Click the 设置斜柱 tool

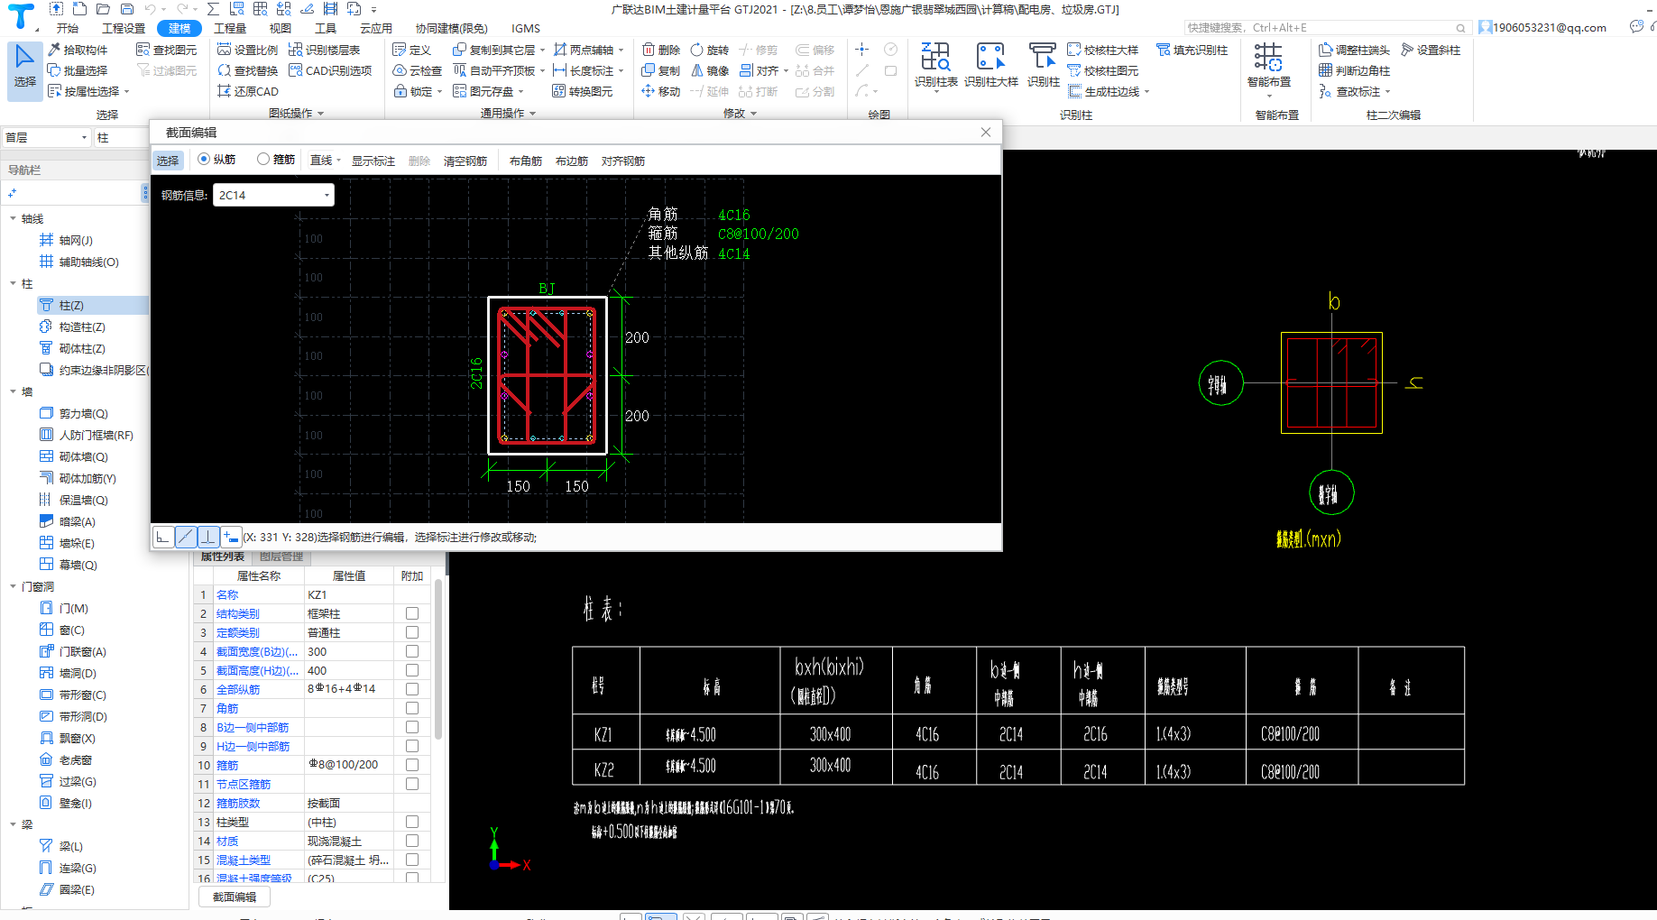click(x=1431, y=50)
